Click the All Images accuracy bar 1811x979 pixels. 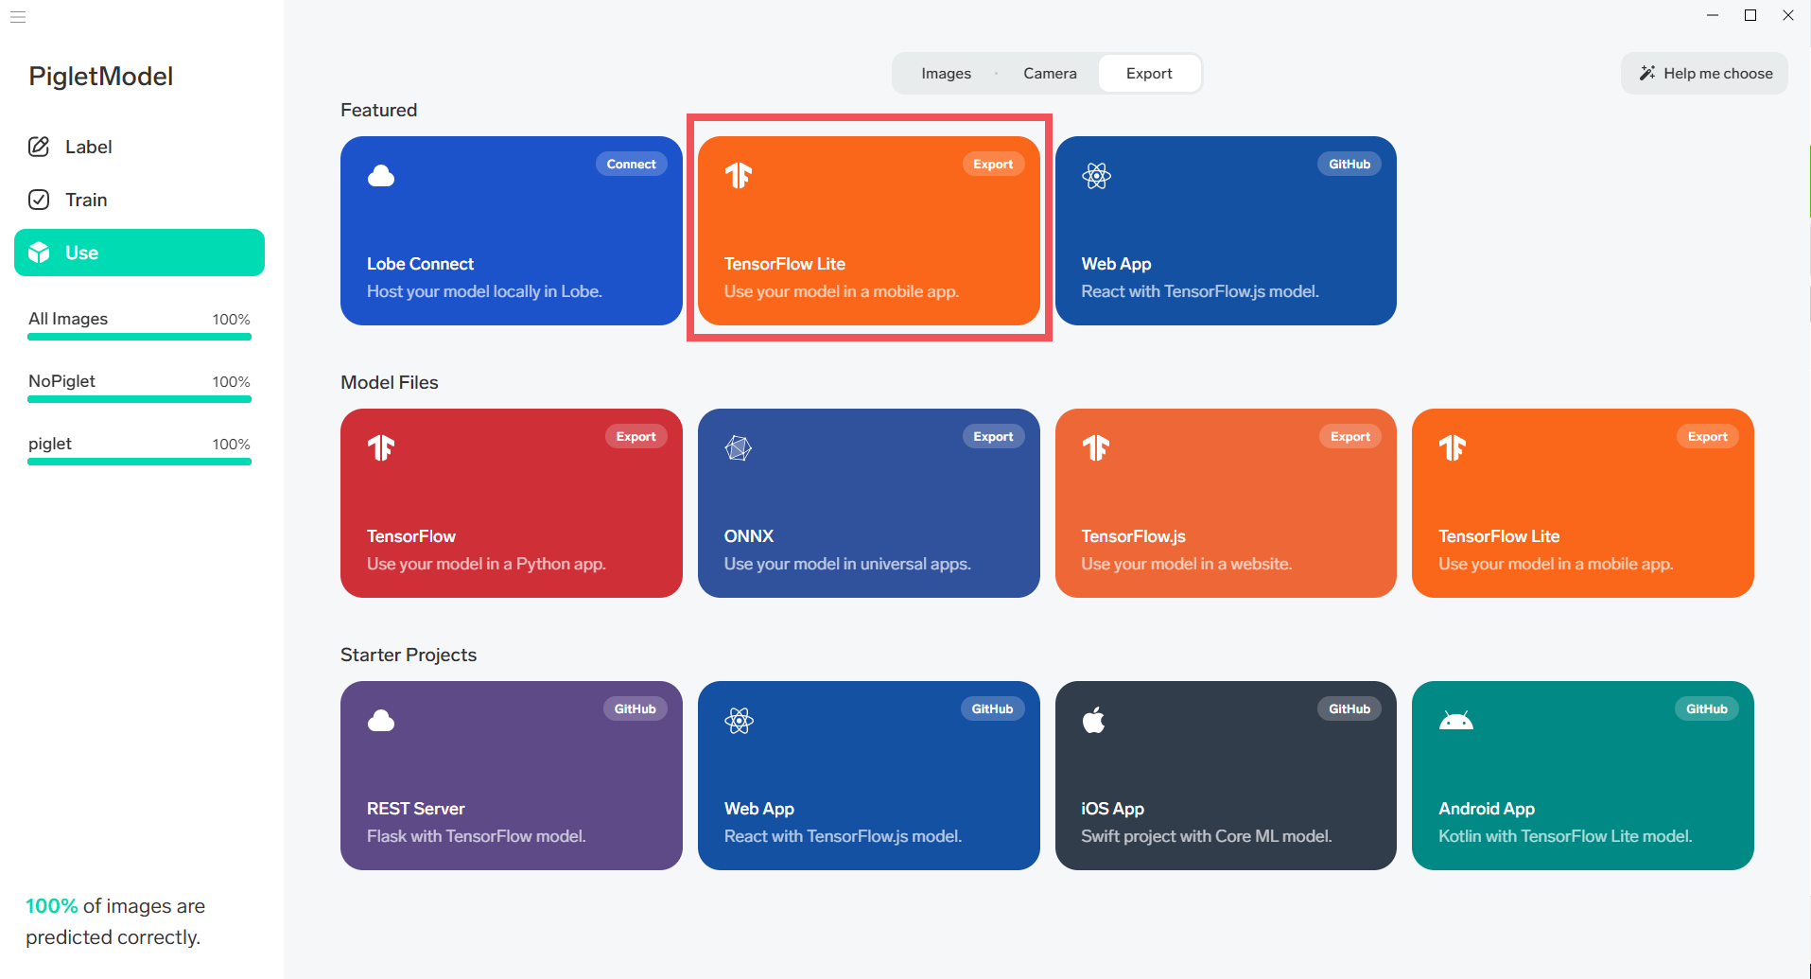click(139, 337)
